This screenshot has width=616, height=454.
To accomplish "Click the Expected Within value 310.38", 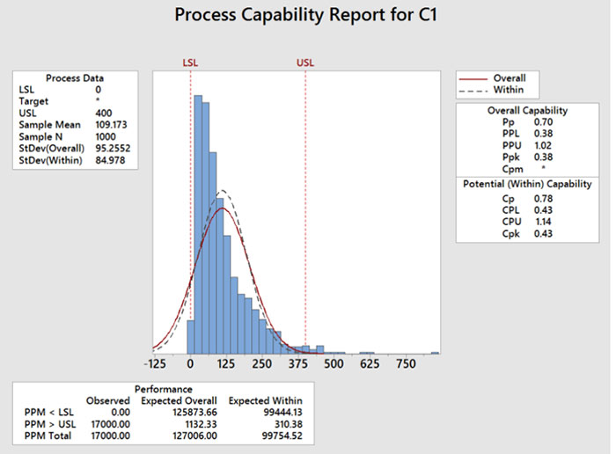I will tap(289, 424).
